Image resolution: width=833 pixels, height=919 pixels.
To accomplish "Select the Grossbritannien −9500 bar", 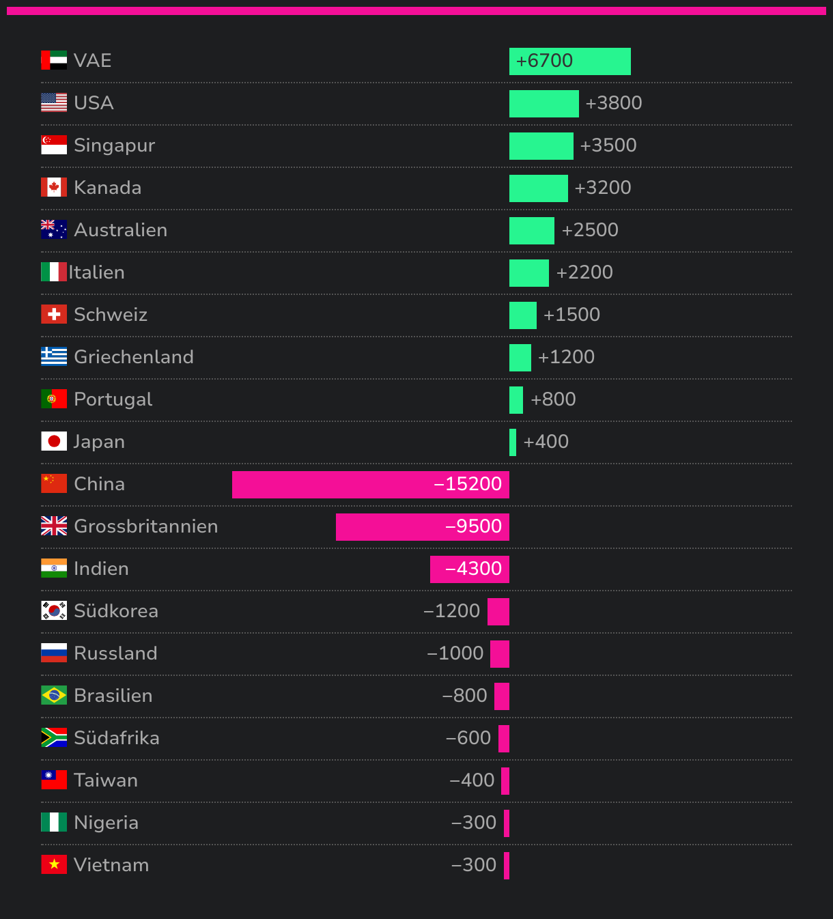I will [x=423, y=527].
